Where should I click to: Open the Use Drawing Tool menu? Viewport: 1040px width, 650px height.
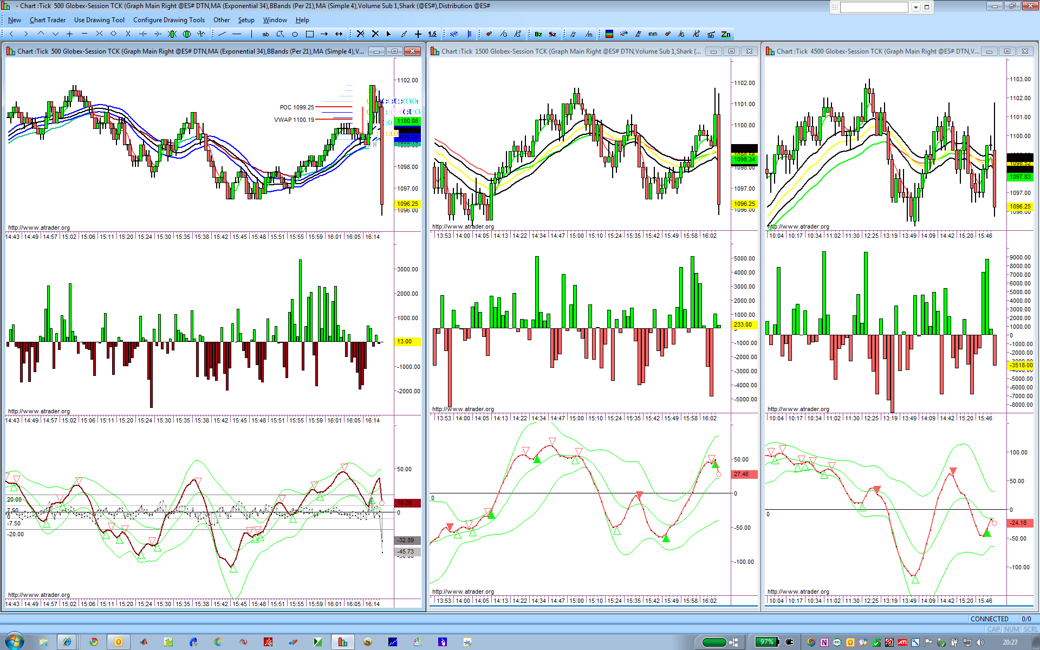click(99, 20)
